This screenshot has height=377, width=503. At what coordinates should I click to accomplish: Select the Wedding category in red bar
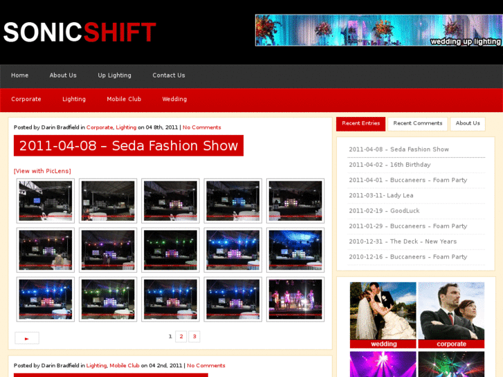(x=174, y=99)
